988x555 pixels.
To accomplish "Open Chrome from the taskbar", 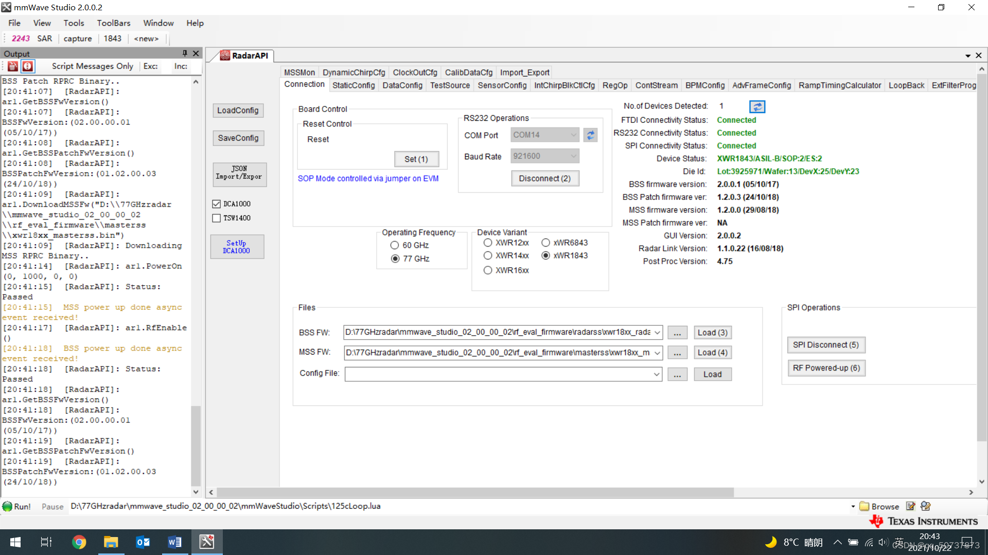I will click(79, 542).
